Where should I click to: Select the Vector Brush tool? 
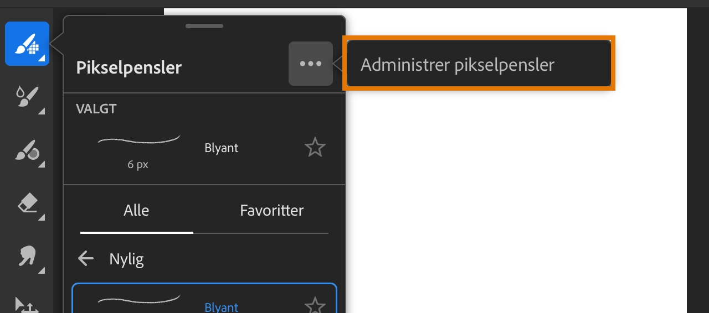click(26, 149)
